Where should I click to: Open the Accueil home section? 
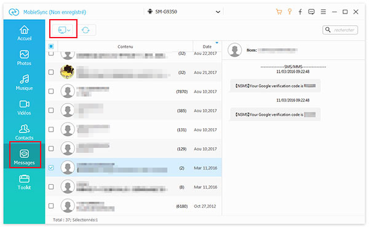24,33
